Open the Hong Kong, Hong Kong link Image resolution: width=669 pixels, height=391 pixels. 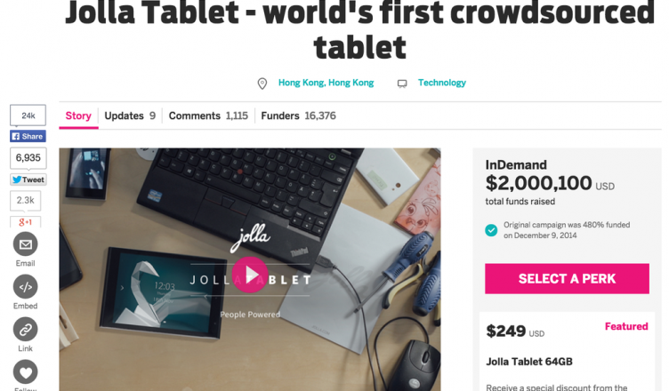(x=326, y=83)
